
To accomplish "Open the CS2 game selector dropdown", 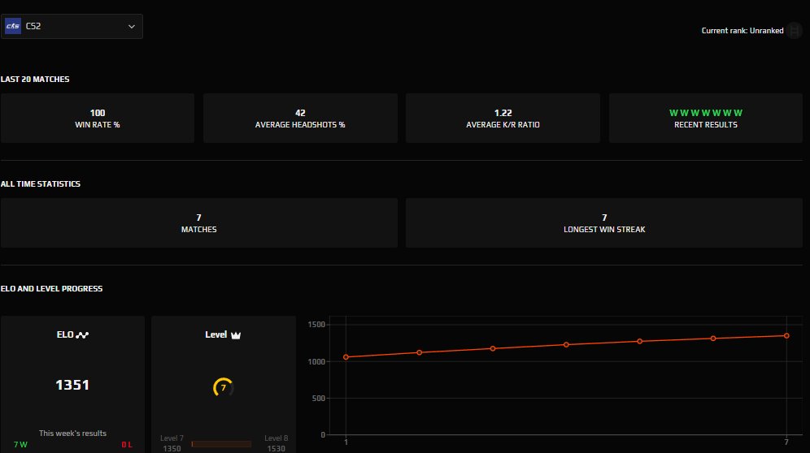I will [x=72, y=26].
